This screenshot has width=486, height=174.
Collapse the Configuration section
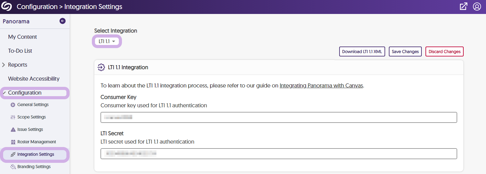4,93
